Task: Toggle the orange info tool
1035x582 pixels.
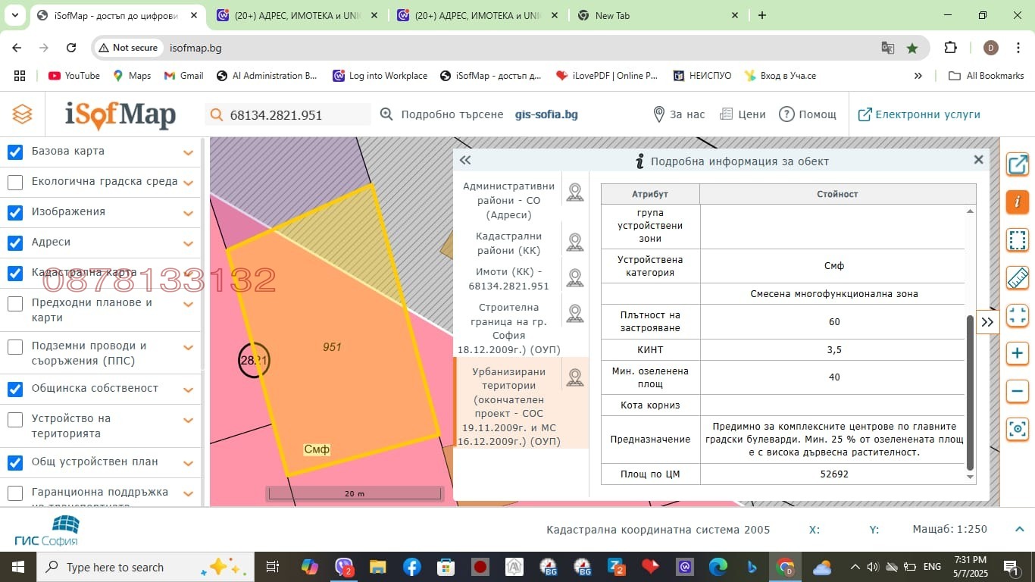Action: 1018,202
